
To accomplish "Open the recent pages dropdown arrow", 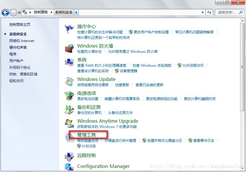I will pyautogui.click(x=19, y=13).
